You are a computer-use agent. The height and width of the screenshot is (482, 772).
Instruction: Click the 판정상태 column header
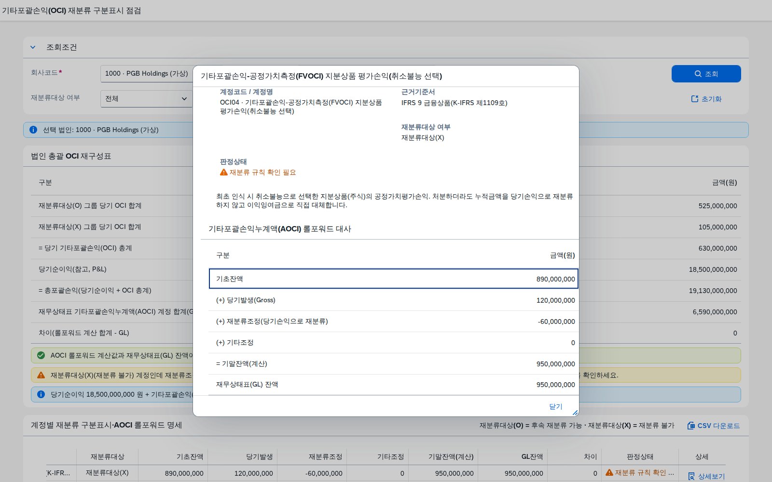click(x=640, y=456)
